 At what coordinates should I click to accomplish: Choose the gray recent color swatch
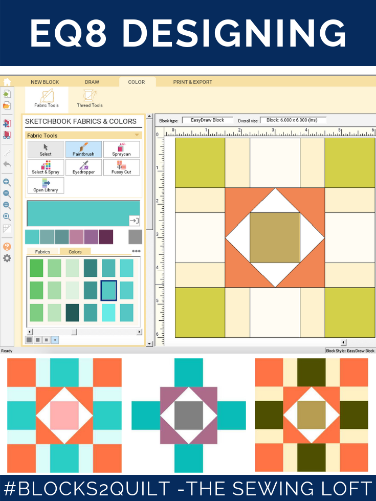pos(135,237)
